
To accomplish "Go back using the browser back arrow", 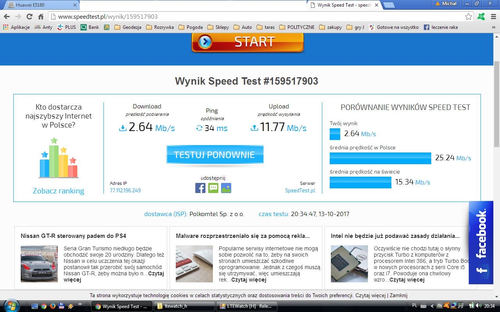I will pos(7,17).
